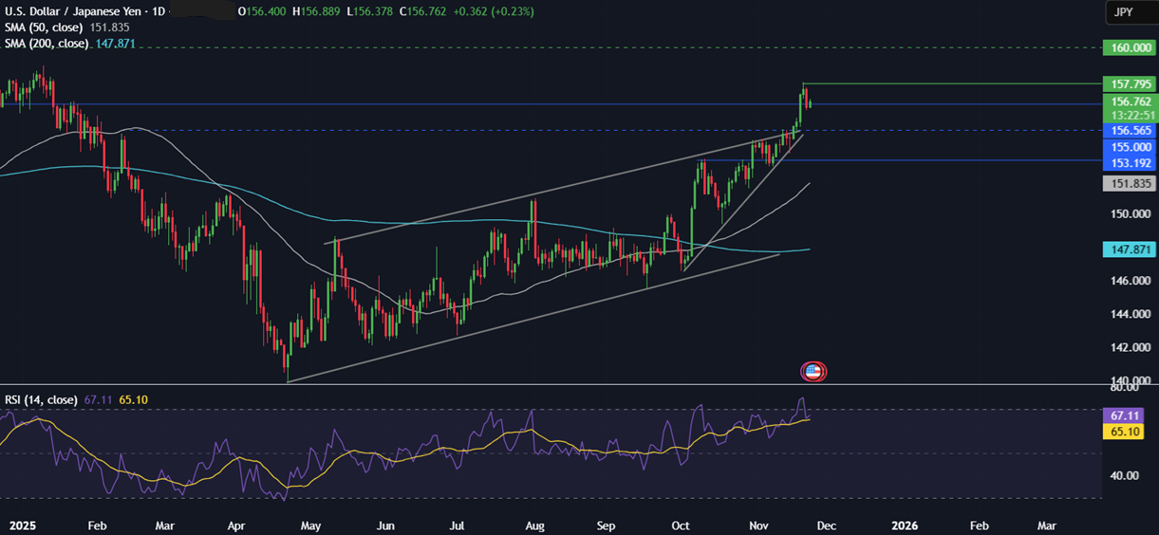This screenshot has width=1159, height=535.
Task: Click the open price O156.400 value
Action: click(263, 11)
